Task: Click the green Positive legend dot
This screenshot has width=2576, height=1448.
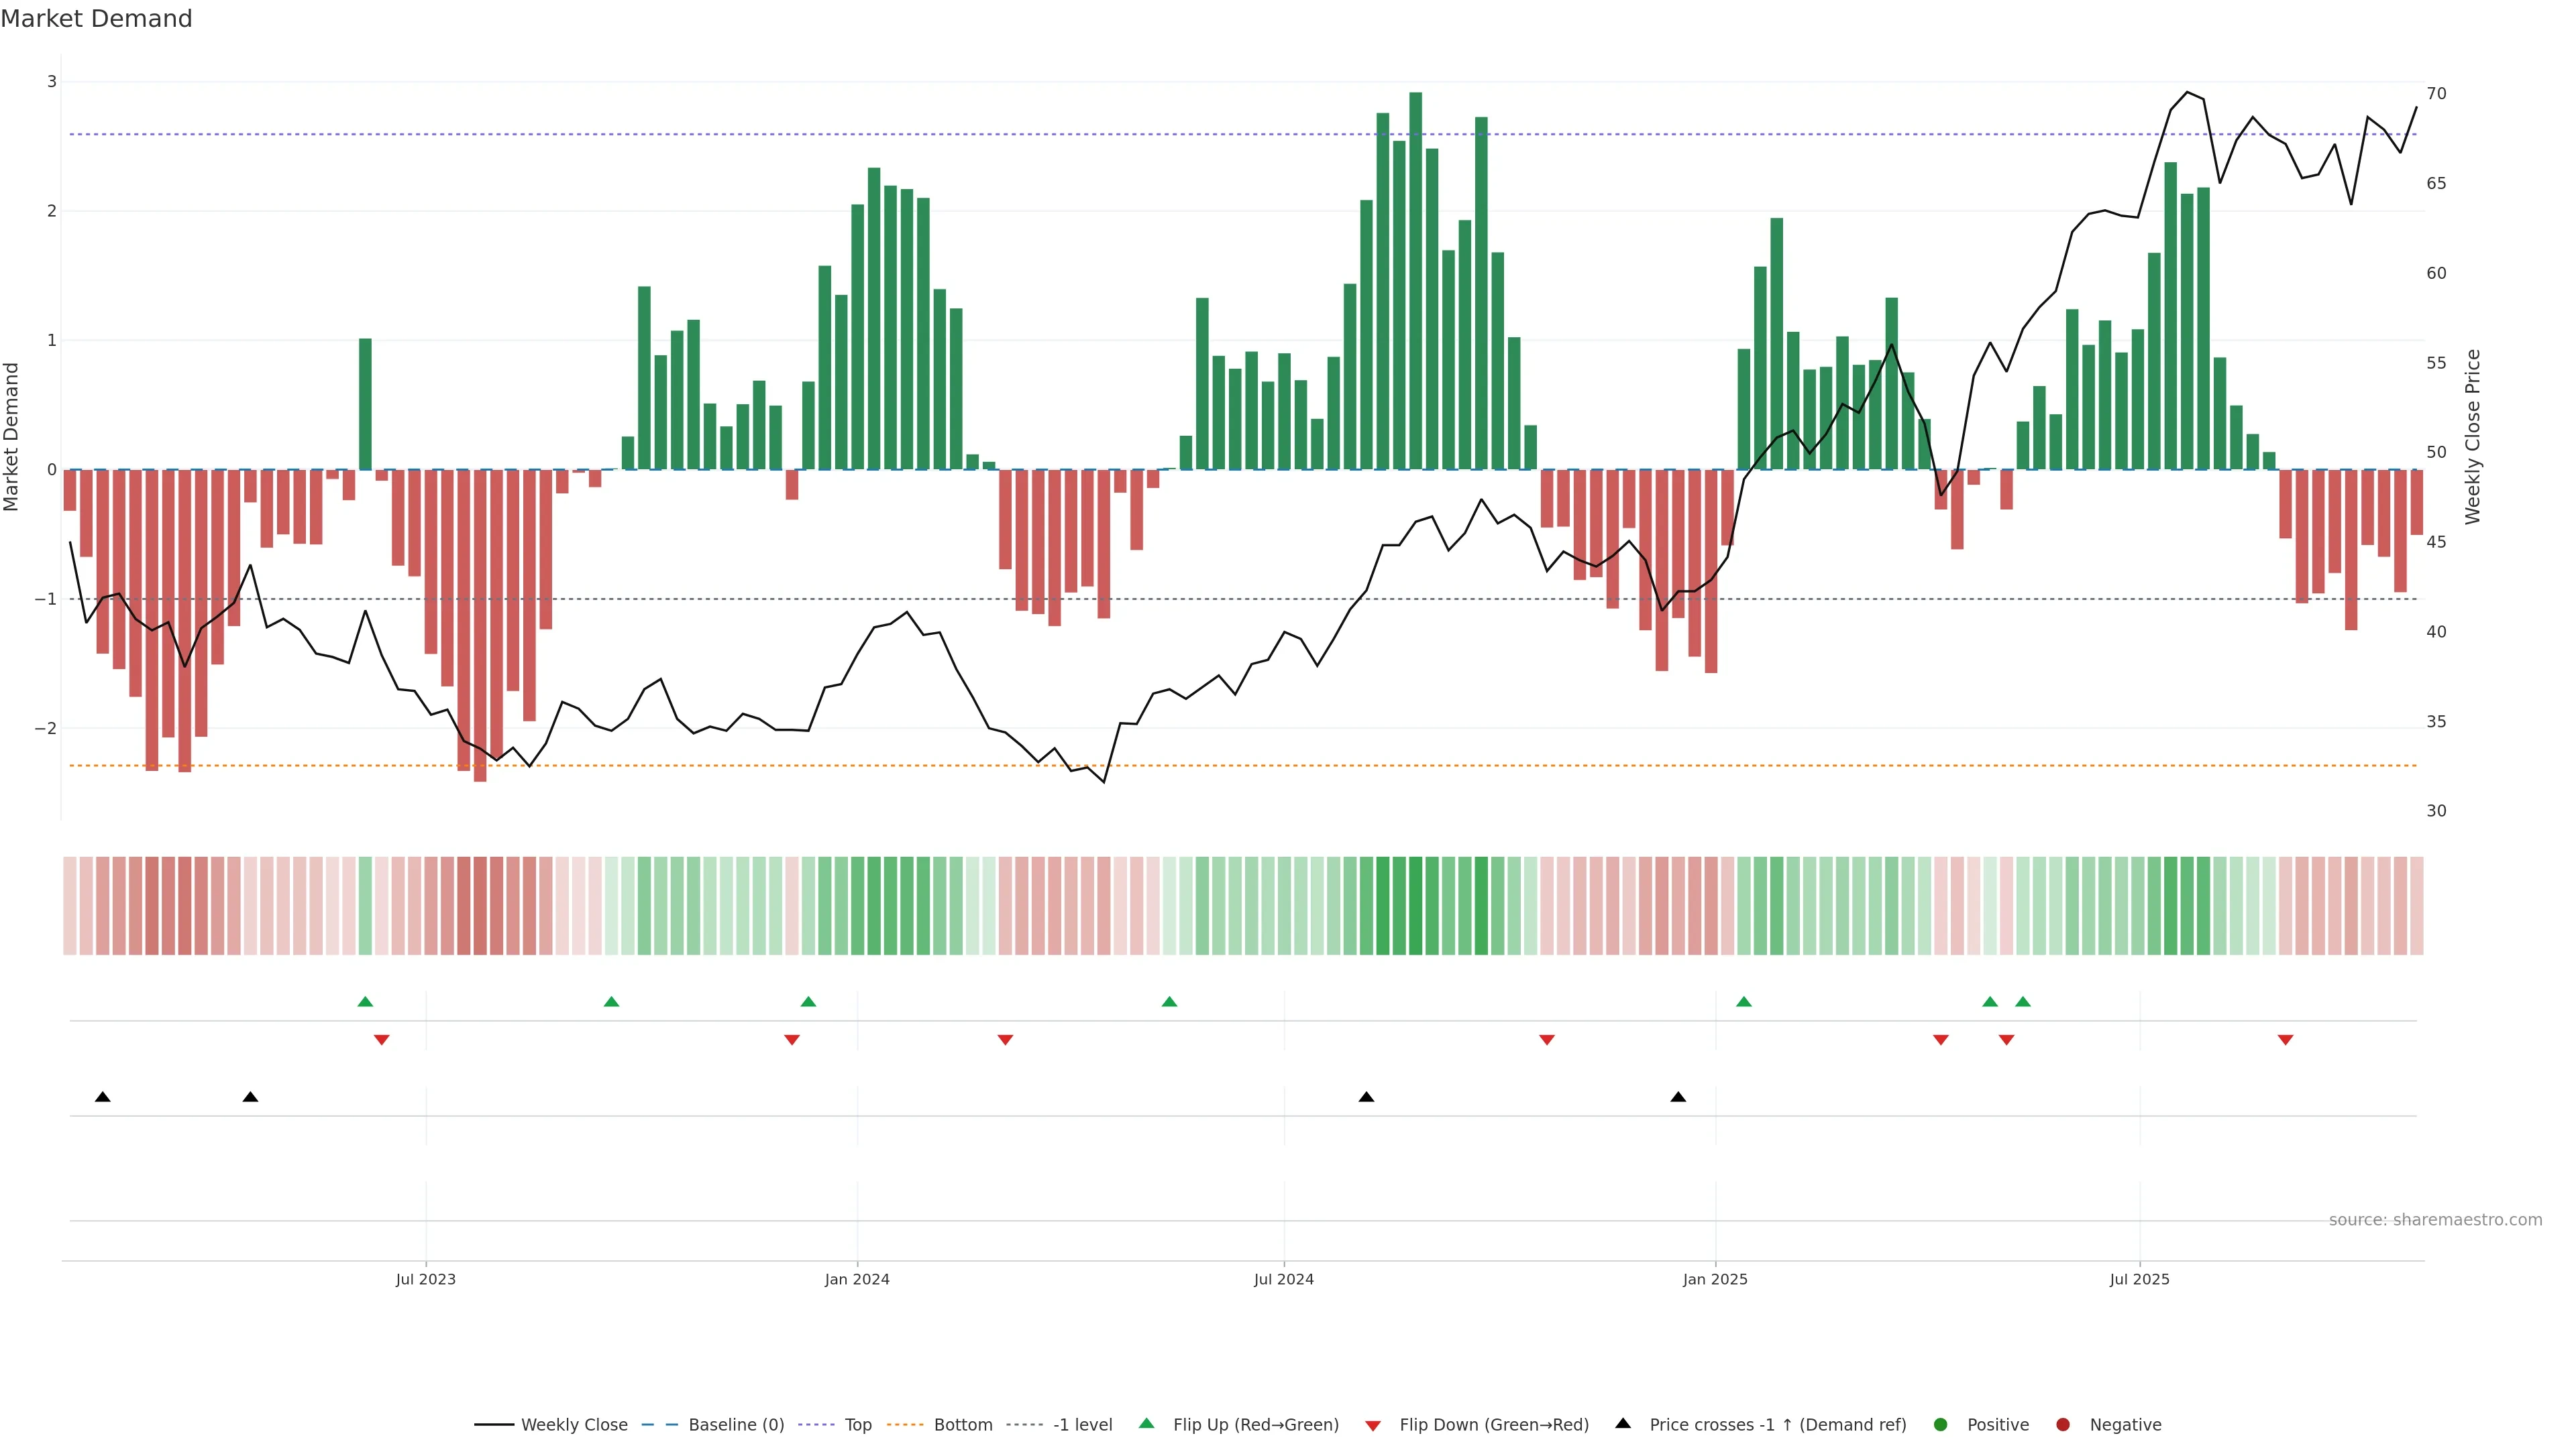Action: pos(1941,1424)
